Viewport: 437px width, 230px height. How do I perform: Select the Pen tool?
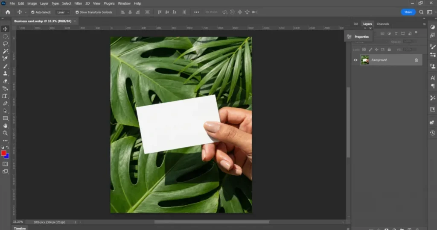(x=5, y=103)
